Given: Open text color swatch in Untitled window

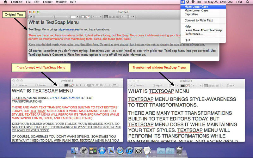Looking at the screenshot, I should pos(83,17).
